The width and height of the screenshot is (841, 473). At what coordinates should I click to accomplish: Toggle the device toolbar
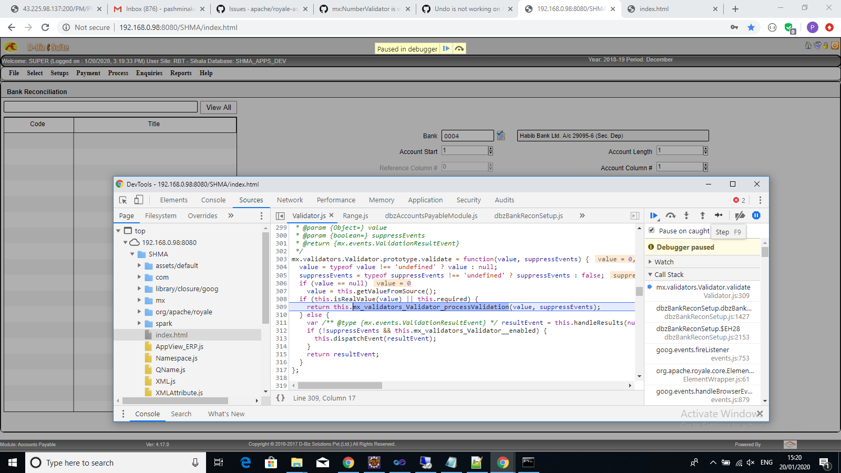pyautogui.click(x=138, y=200)
